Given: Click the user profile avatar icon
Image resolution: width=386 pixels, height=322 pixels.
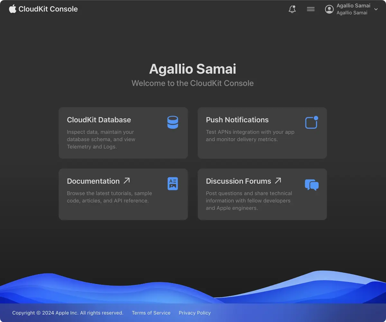Looking at the screenshot, I should tap(329, 9).
